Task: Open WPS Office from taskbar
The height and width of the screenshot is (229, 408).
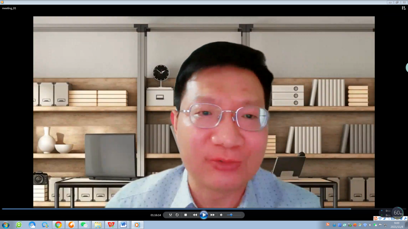Action: pyautogui.click(x=111, y=225)
